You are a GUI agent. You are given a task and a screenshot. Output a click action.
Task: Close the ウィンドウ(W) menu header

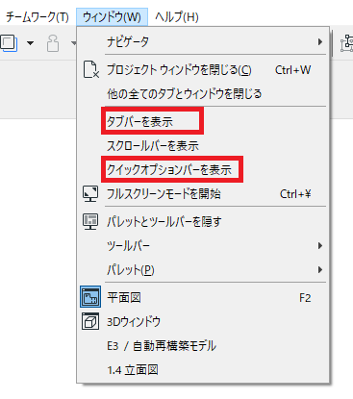(112, 16)
